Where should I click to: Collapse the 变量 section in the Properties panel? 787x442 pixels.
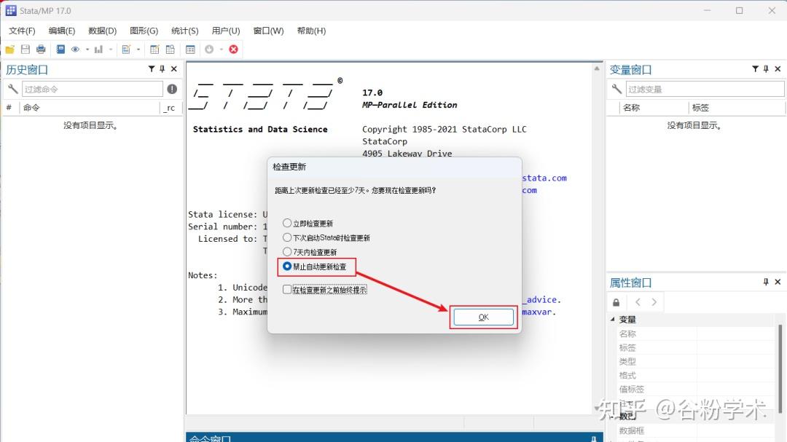[x=612, y=319]
